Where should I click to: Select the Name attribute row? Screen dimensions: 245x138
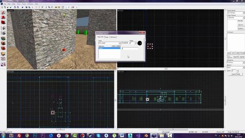109,48
